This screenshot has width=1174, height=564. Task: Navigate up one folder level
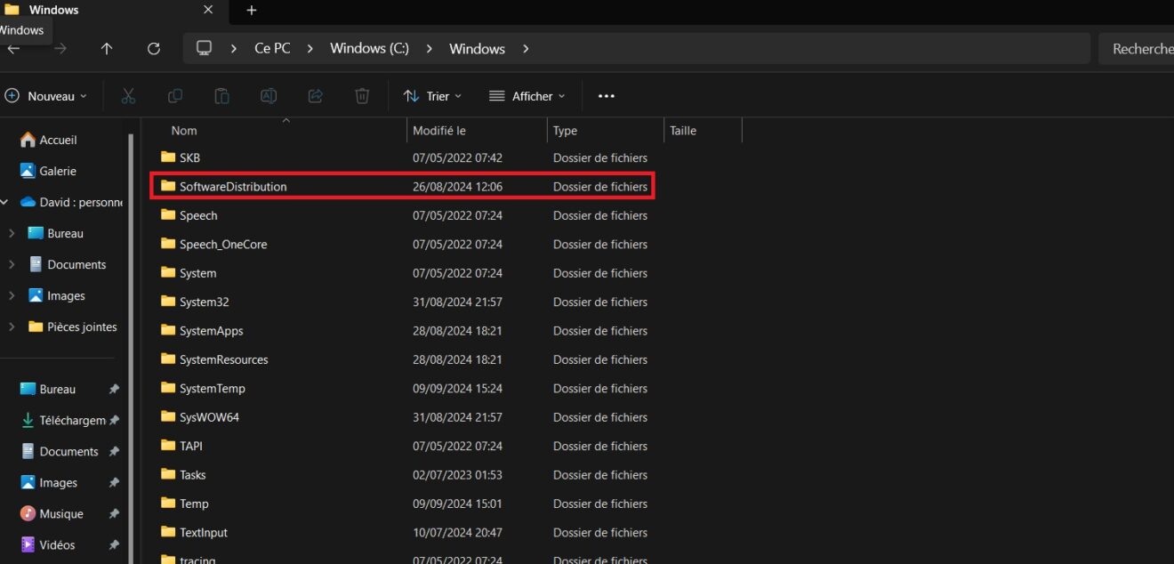click(x=106, y=48)
